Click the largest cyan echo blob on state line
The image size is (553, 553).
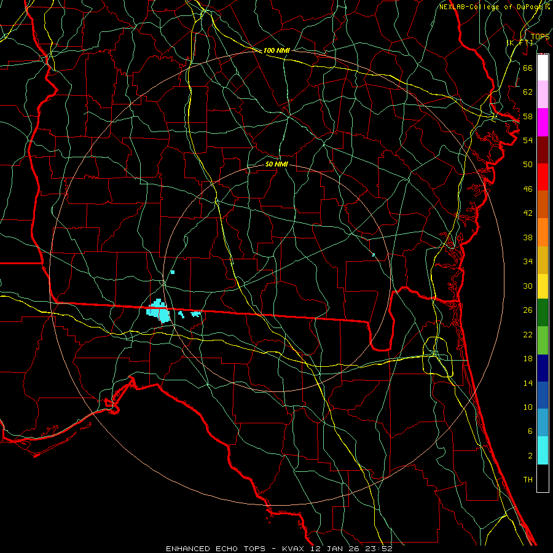click(159, 311)
